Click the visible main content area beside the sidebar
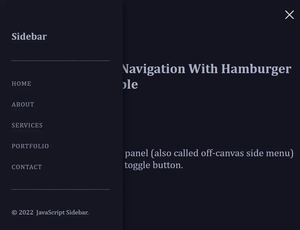Viewport: 300px width, 230px height. pos(216,116)
